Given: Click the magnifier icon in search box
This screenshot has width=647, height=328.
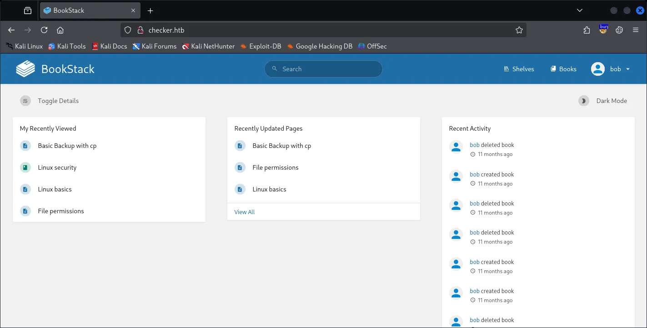Looking at the screenshot, I should click(x=274, y=69).
